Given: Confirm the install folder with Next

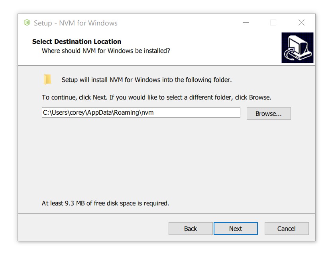Looking at the screenshot, I should coord(235,229).
